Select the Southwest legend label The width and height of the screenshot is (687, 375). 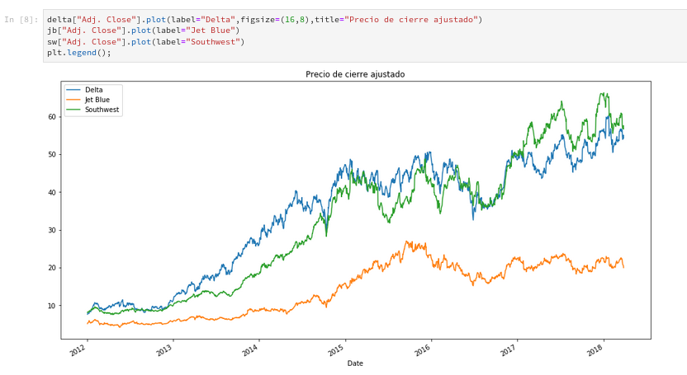pos(103,110)
